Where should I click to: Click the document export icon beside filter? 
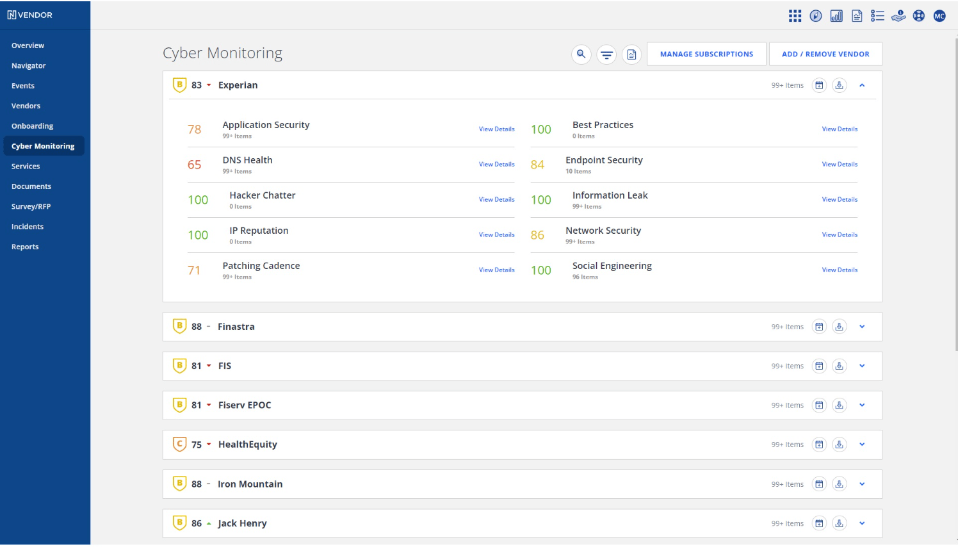(x=631, y=54)
